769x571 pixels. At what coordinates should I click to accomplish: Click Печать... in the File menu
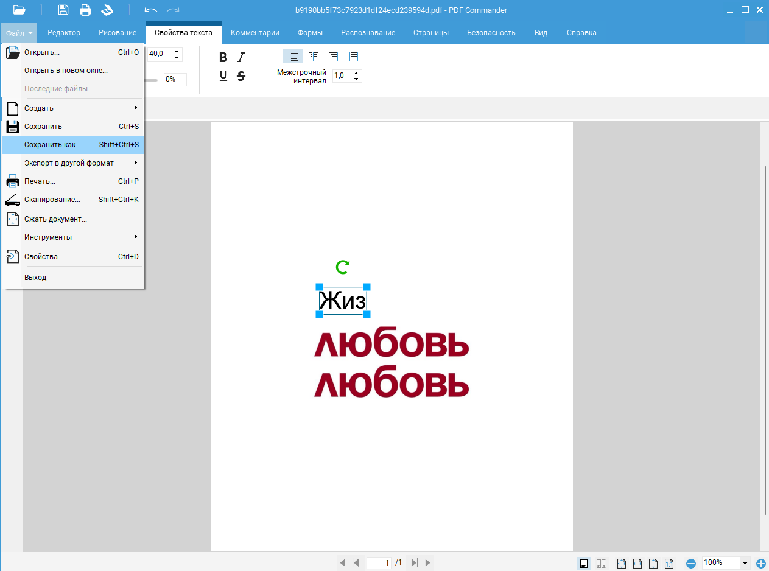(x=74, y=181)
